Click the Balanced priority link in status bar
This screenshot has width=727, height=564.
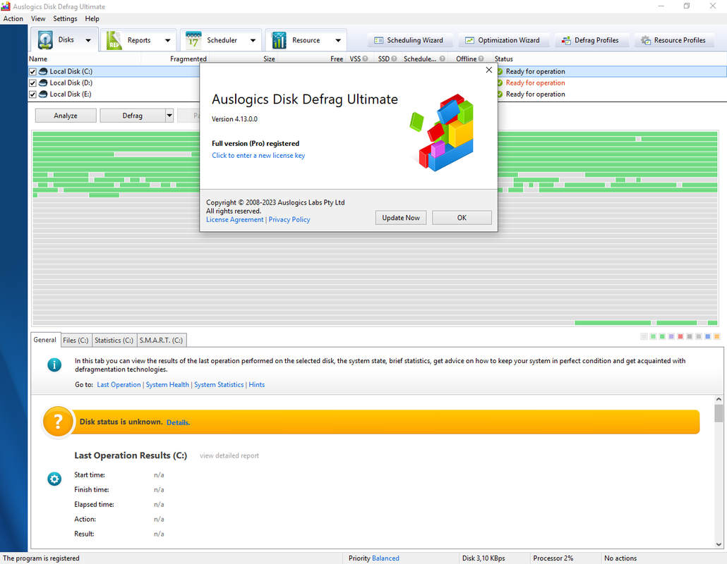[x=386, y=558]
